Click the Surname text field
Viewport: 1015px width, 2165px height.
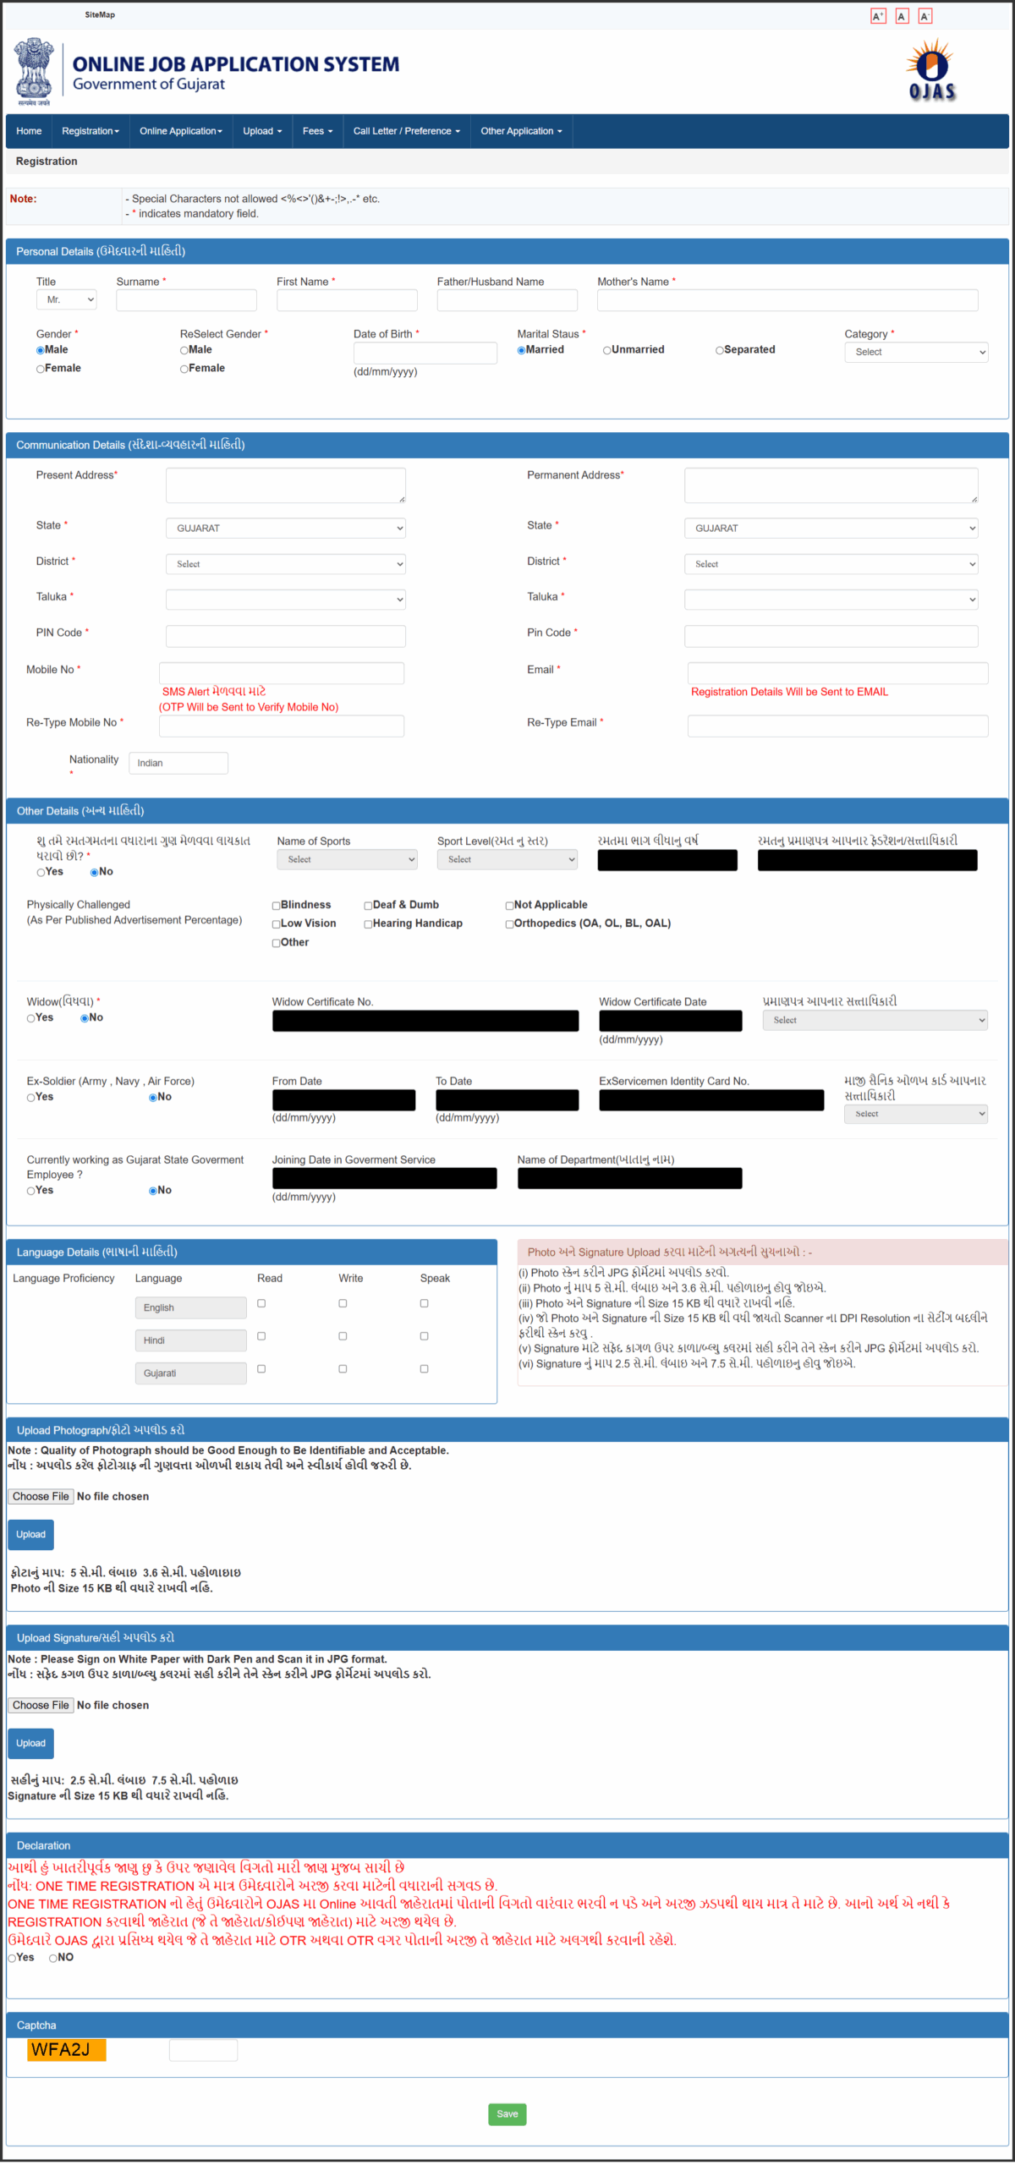186,300
